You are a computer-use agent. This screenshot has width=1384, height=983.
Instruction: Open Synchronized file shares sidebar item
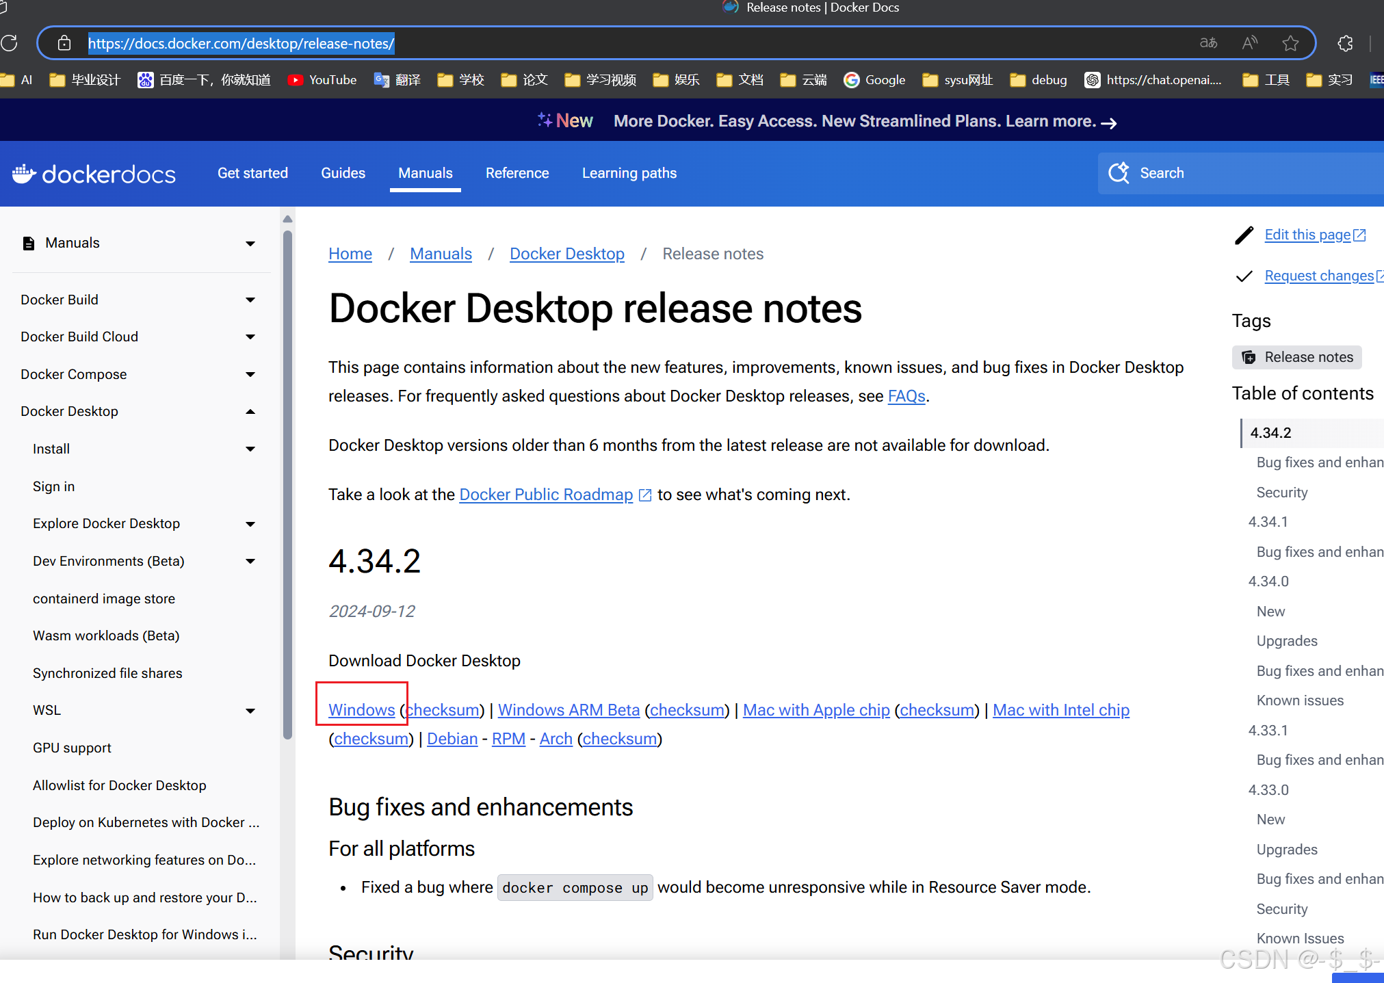click(x=107, y=673)
